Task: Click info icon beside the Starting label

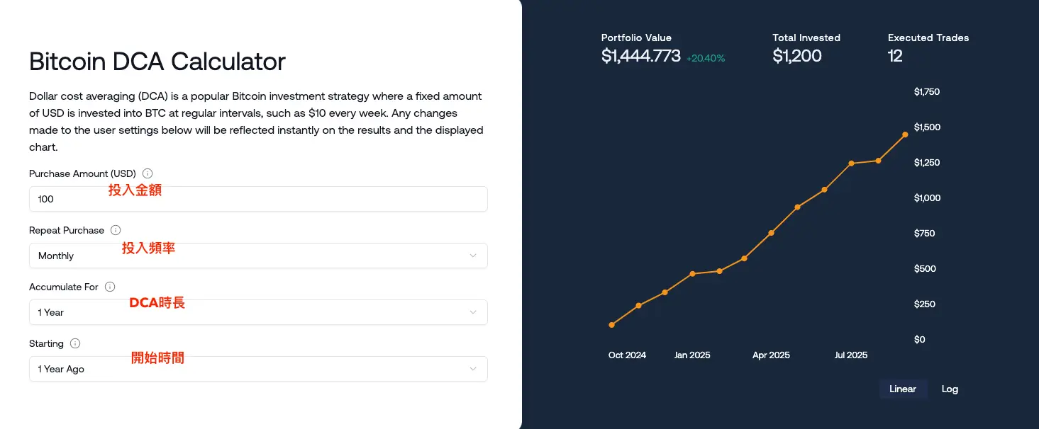Action: (x=75, y=343)
